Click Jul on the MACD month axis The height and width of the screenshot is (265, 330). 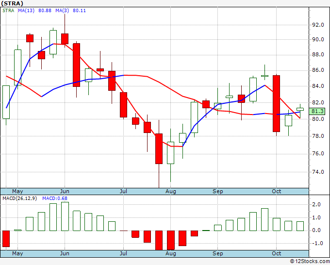coord(123,253)
